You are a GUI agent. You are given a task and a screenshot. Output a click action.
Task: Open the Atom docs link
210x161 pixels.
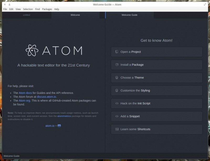coord(25,93)
